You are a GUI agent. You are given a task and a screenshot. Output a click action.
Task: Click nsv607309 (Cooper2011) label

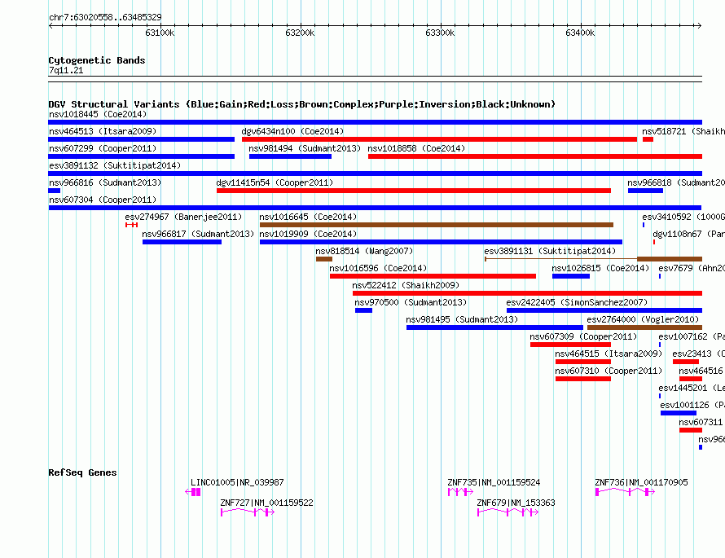(x=583, y=336)
